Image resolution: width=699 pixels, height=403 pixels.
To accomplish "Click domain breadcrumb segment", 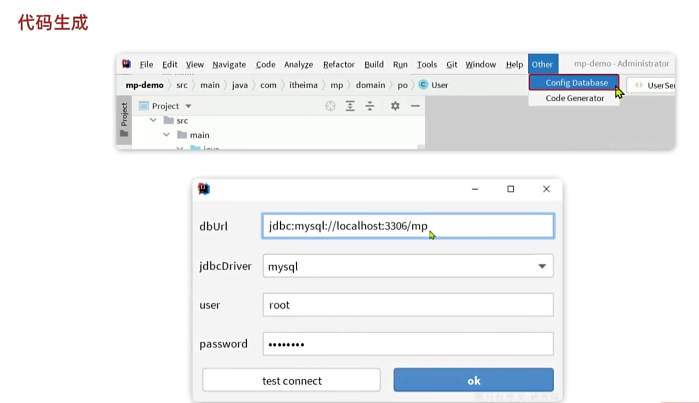I will click(x=370, y=85).
